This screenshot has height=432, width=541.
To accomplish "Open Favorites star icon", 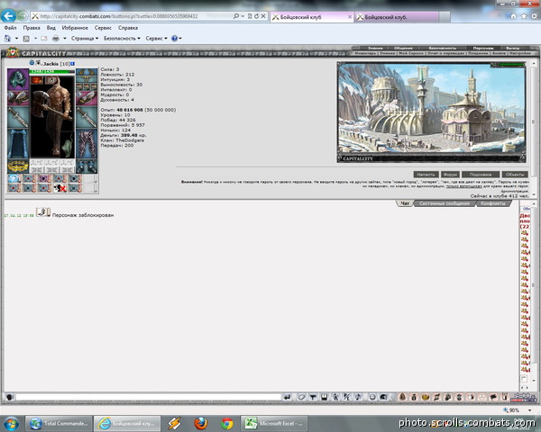I will click(524, 16).
